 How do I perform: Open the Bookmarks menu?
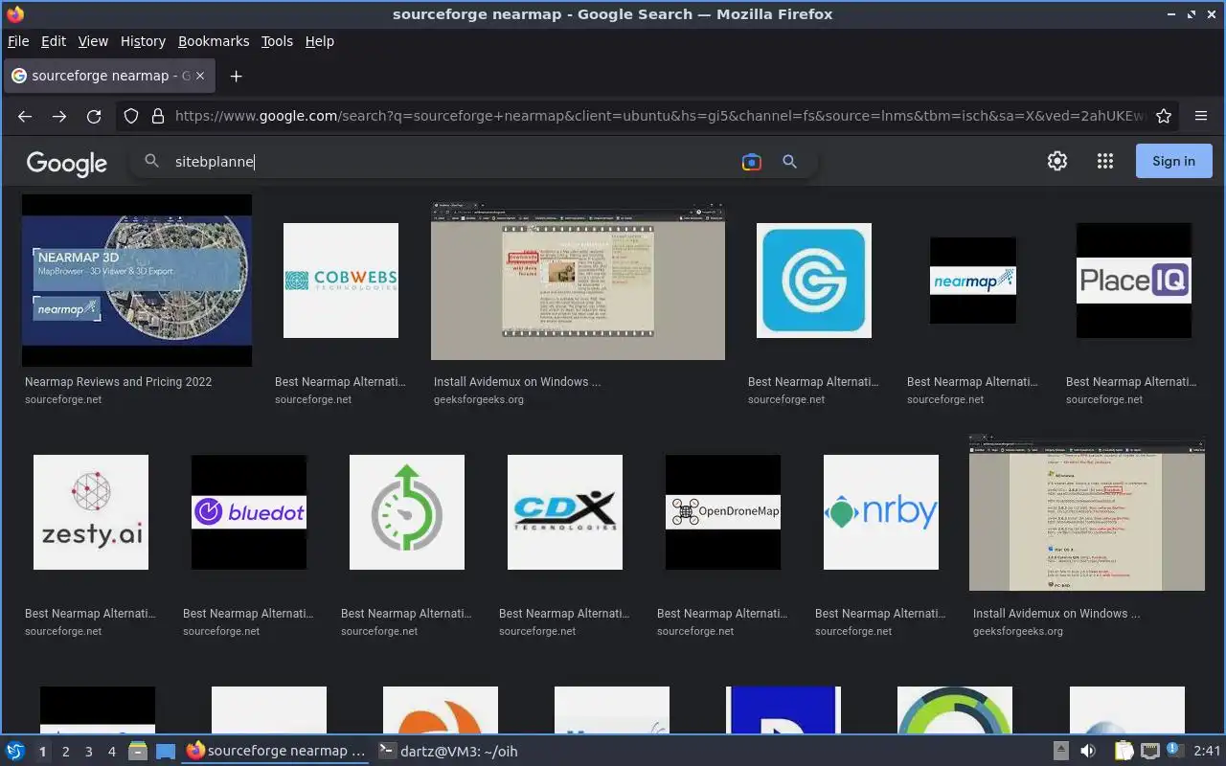pyautogui.click(x=214, y=41)
